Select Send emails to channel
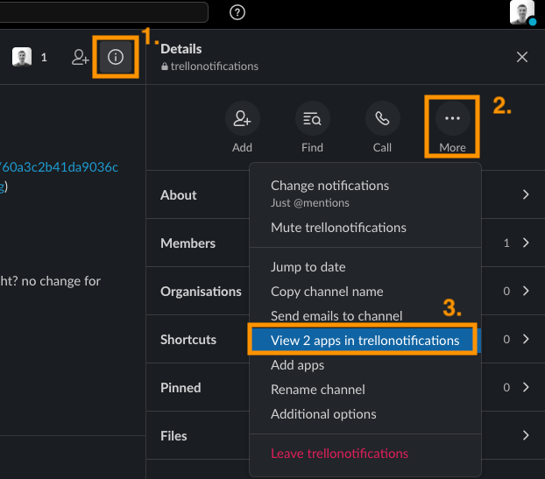Screen dimensions: 545x479 coord(365,316)
